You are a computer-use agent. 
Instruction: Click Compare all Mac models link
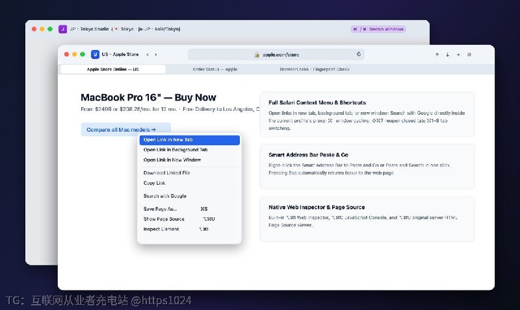pyautogui.click(x=125, y=129)
